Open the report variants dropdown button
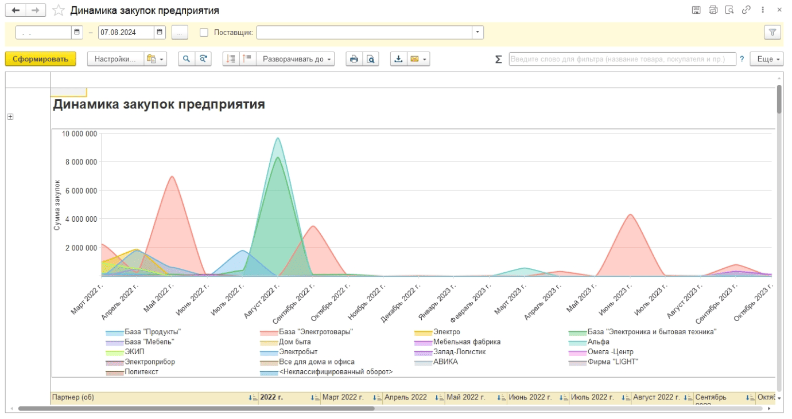The width and height of the screenshot is (792, 419). click(x=155, y=59)
